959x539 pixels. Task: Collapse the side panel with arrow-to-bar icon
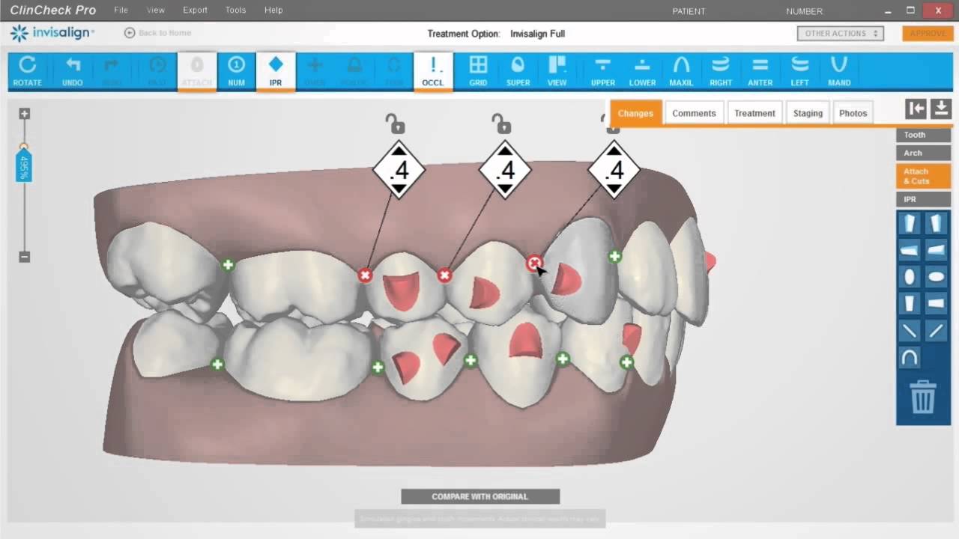[916, 109]
